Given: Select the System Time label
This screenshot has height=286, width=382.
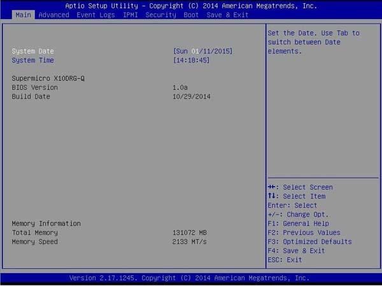Looking at the screenshot, I should (33, 61).
